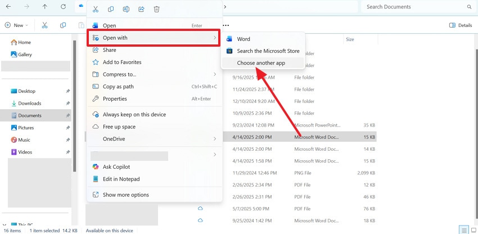Select Ask Copilot
The image size is (478, 234).
(x=155, y=167)
